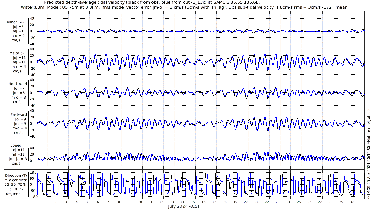Select the "degrees" unit label

pos(13,193)
